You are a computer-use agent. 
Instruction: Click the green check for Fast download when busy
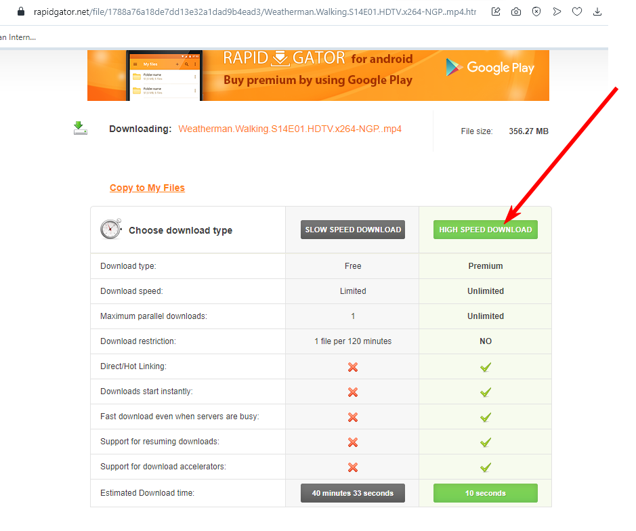[x=486, y=417]
